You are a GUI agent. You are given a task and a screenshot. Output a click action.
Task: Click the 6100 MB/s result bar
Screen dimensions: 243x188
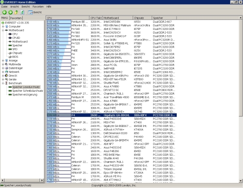point(59,22)
